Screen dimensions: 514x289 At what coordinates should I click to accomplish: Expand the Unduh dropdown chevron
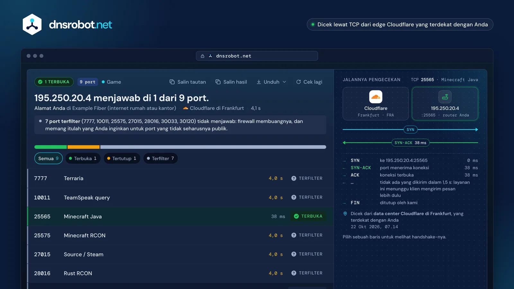point(284,82)
